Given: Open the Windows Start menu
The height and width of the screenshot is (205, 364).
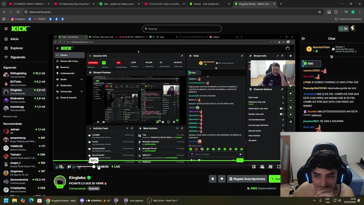Looking at the screenshot, I should 6,200.
